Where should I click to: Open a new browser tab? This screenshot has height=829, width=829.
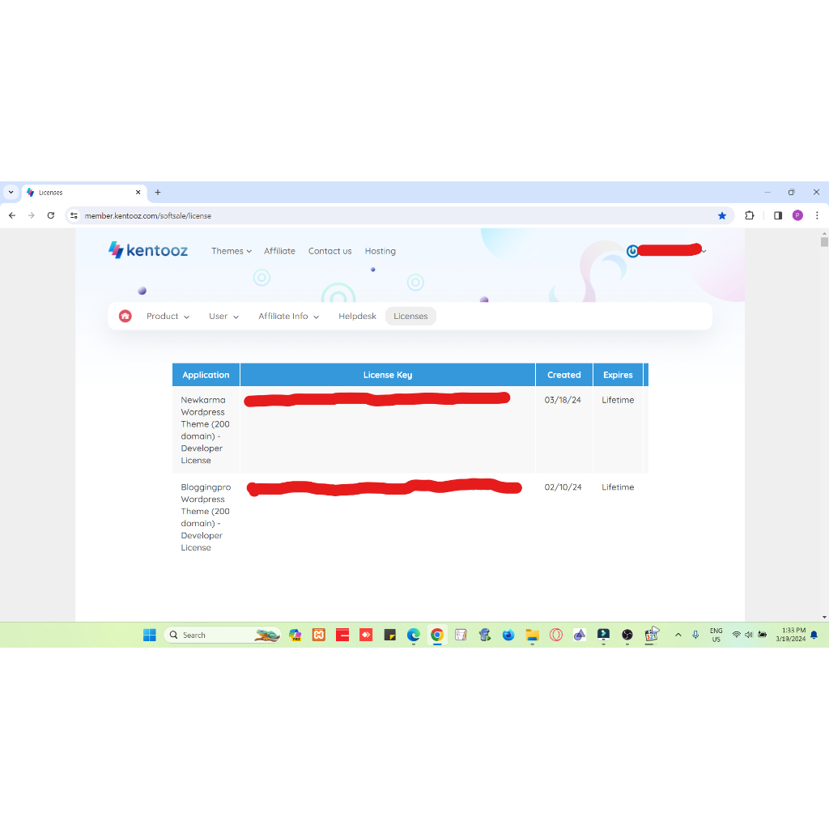pyautogui.click(x=158, y=193)
